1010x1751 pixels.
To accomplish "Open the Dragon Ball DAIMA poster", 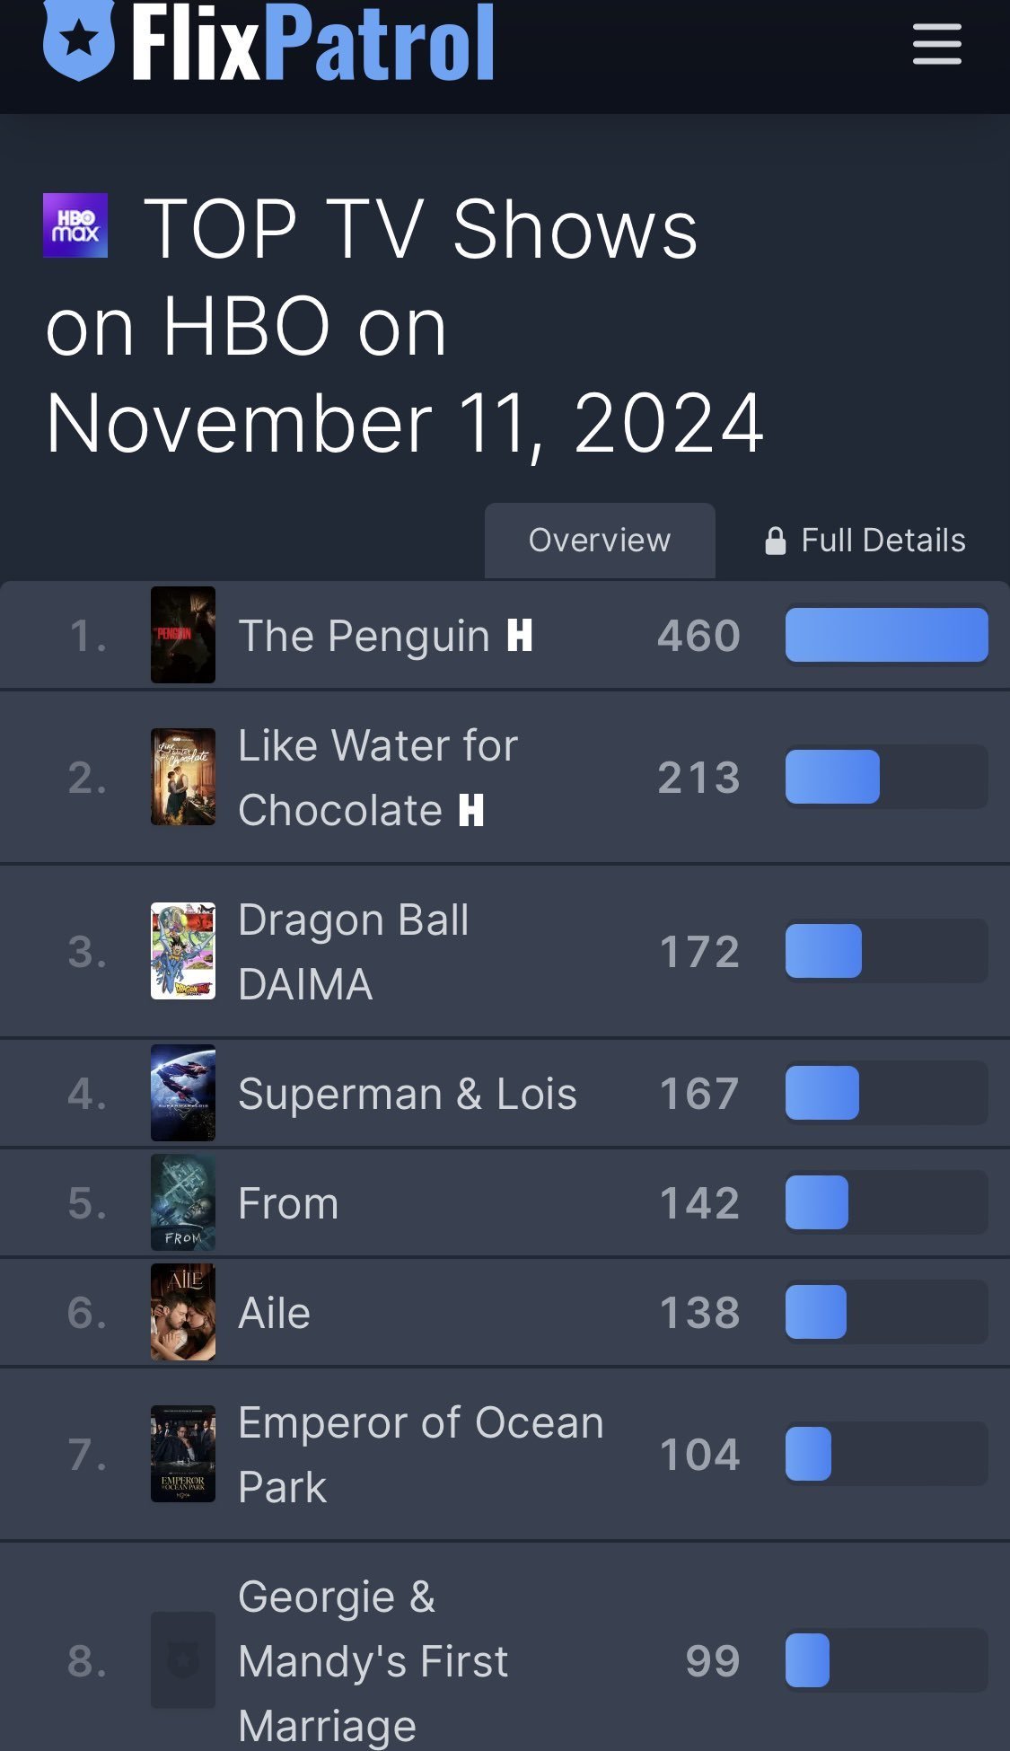I will [x=183, y=951].
